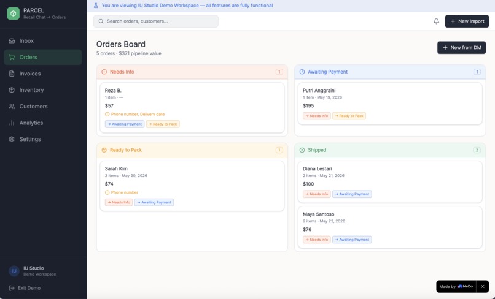Click the Ready to Pack count badge
Screen dimensions: 495x299
[279, 150]
